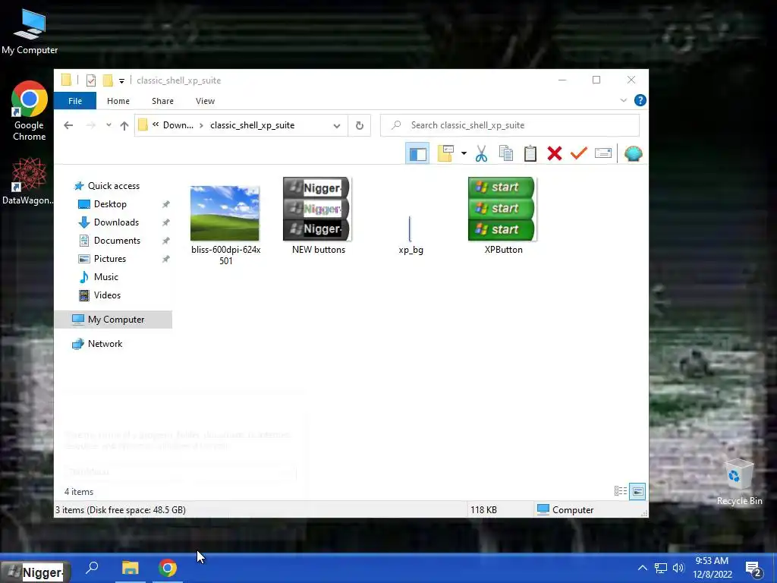Switch to the View ribbon tab

205,101
